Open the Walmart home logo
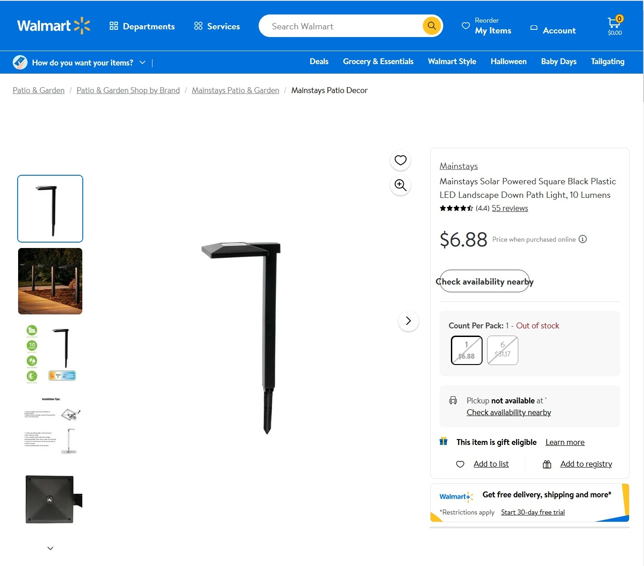Screen dimensions: 644x566 53,26
